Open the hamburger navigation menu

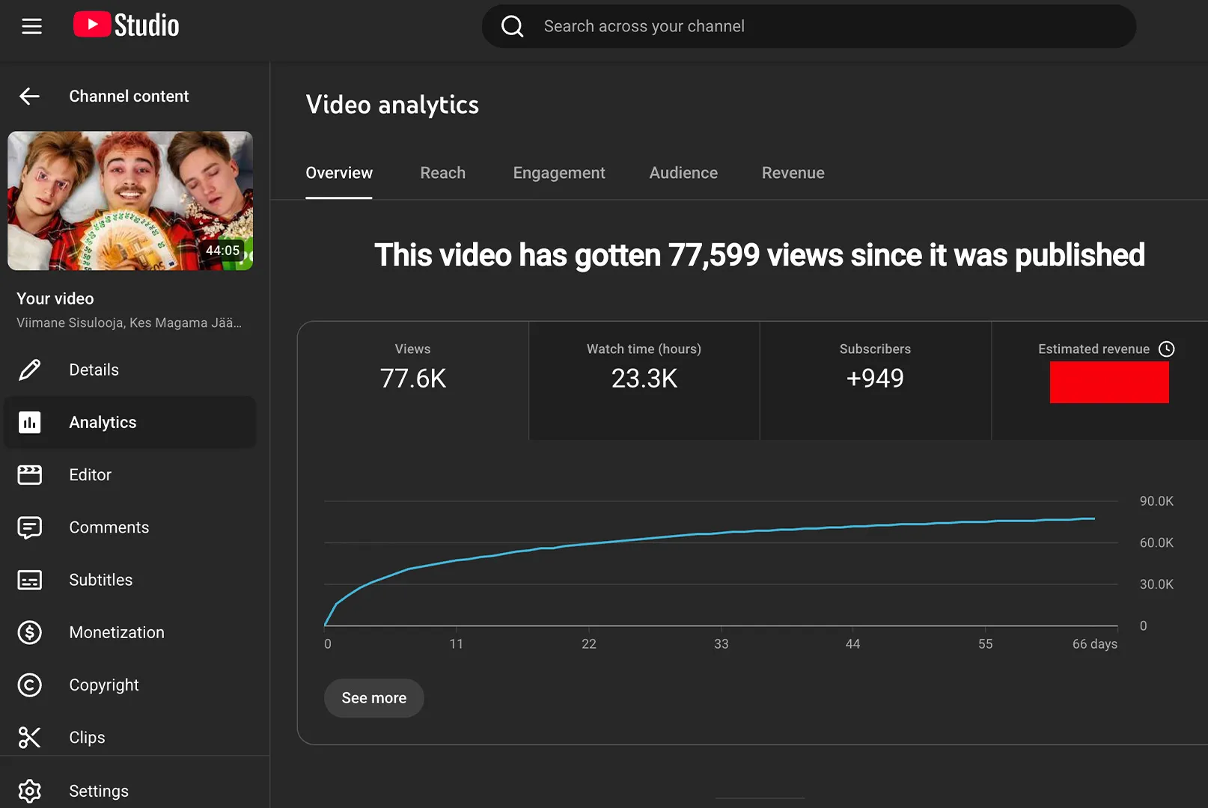(31, 26)
